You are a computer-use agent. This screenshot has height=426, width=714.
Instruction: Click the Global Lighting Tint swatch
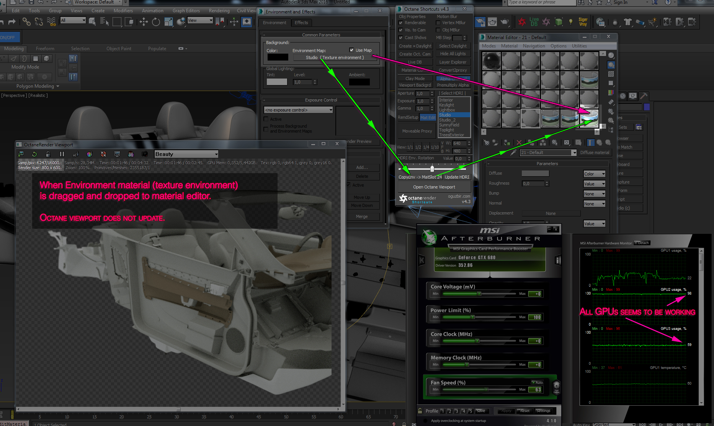point(277,82)
